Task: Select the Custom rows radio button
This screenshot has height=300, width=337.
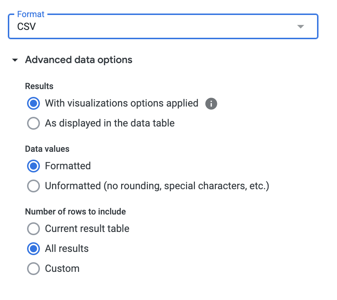Action: 33,269
